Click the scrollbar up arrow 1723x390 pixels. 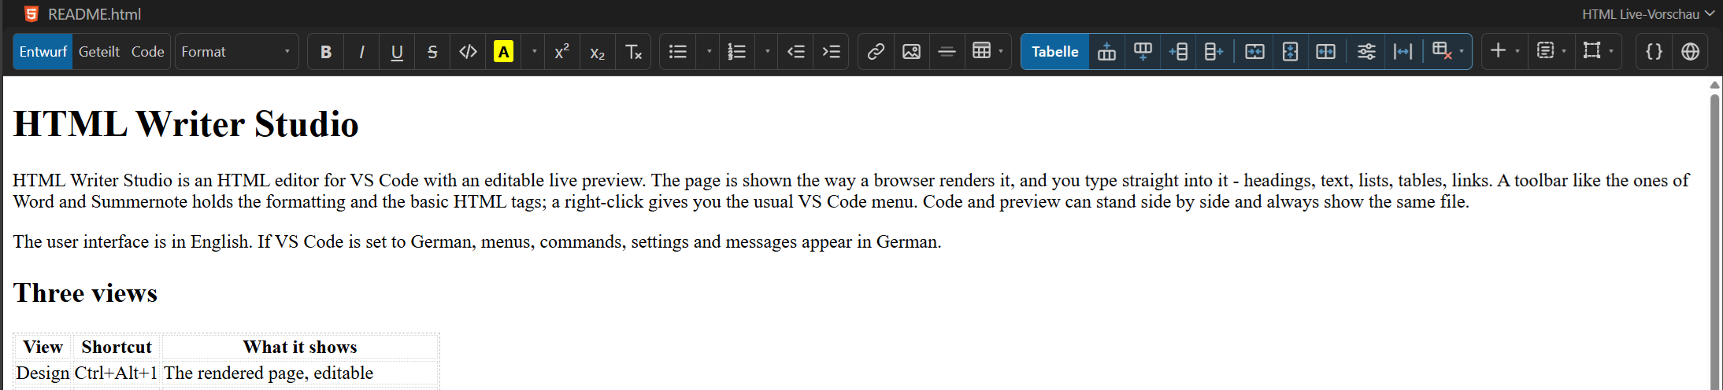coord(1714,85)
